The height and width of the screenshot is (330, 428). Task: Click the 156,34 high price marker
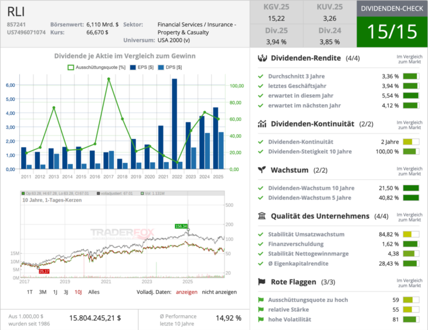pyautogui.click(x=181, y=226)
